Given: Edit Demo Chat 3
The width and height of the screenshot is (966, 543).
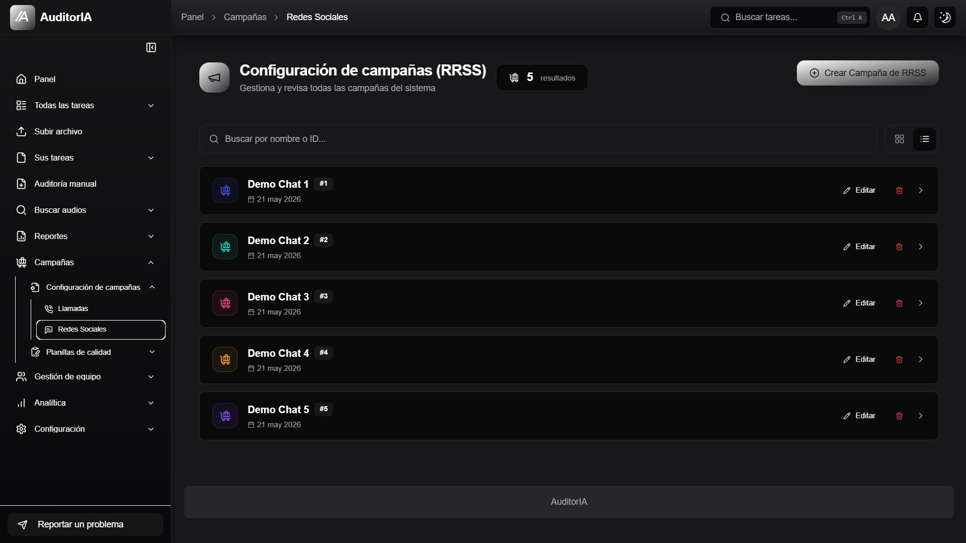Looking at the screenshot, I should click(859, 303).
